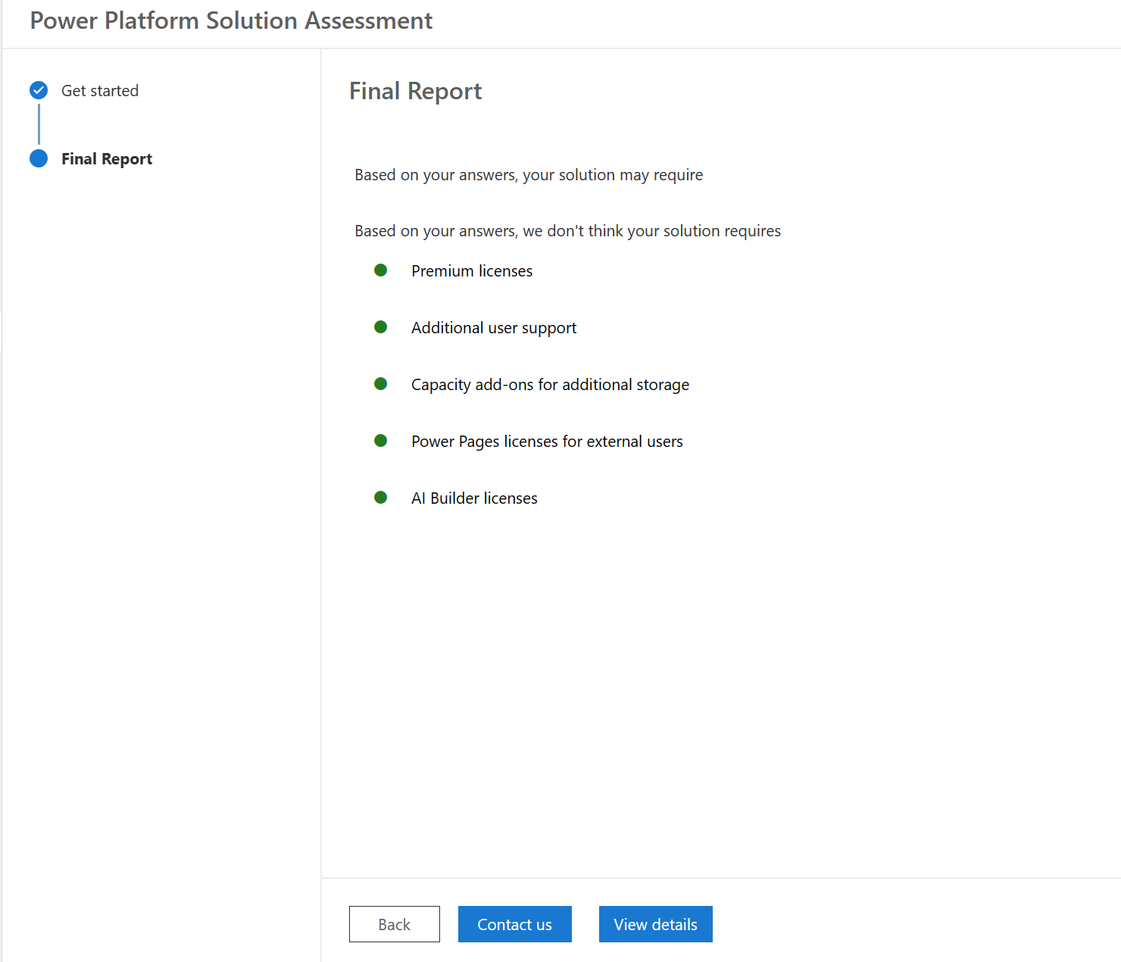Click the AI Builder licenses list entry

[x=473, y=498]
